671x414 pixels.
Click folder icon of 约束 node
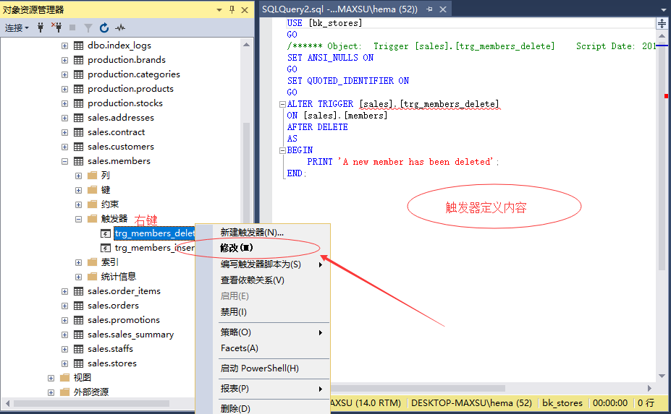[93, 204]
